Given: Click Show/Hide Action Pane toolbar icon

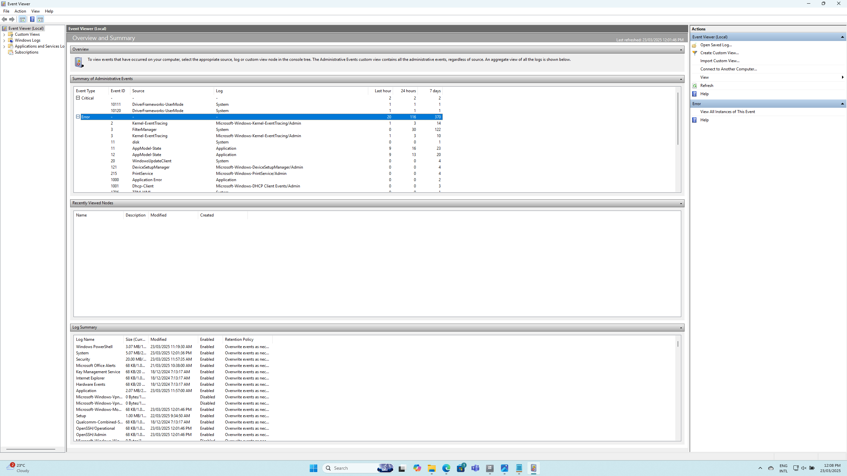Looking at the screenshot, I should tap(40, 20).
